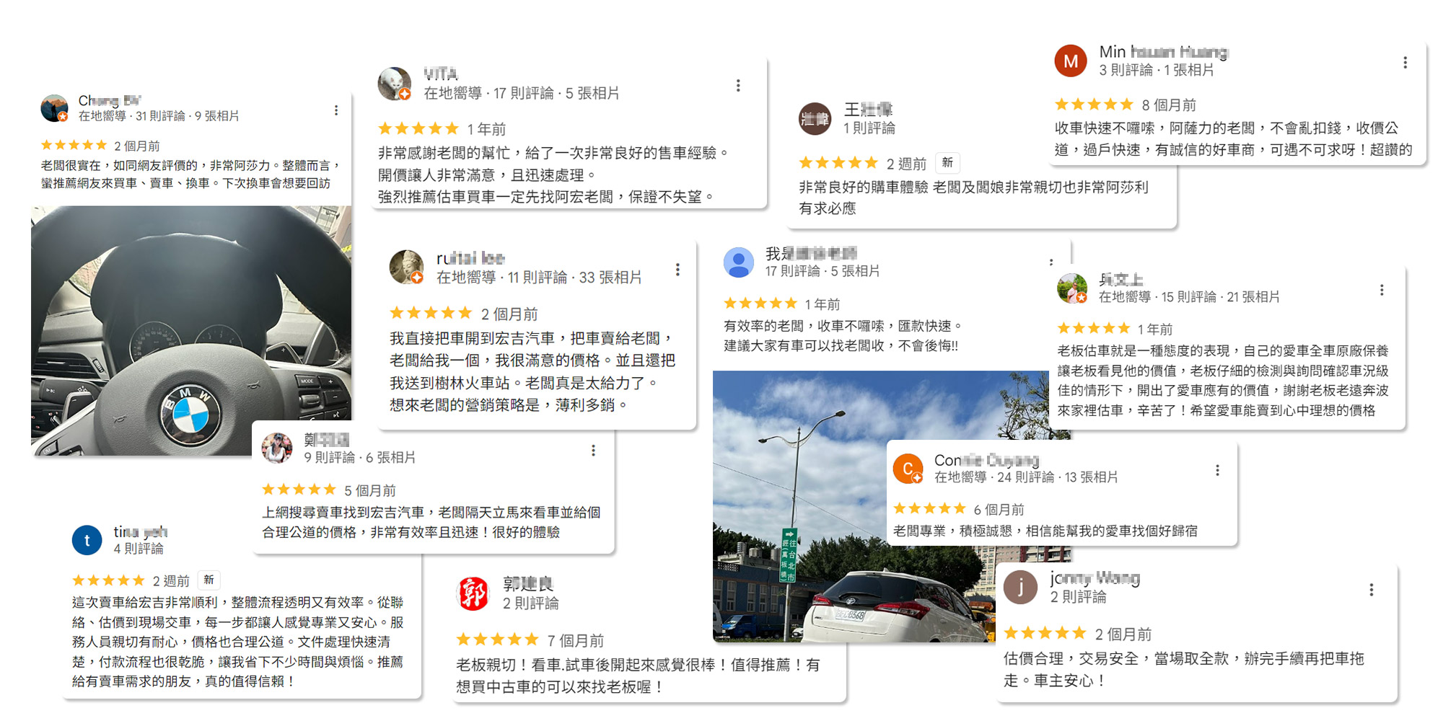Click the brown j avatar of jonny Wang
The image size is (1443, 721).
(1020, 587)
